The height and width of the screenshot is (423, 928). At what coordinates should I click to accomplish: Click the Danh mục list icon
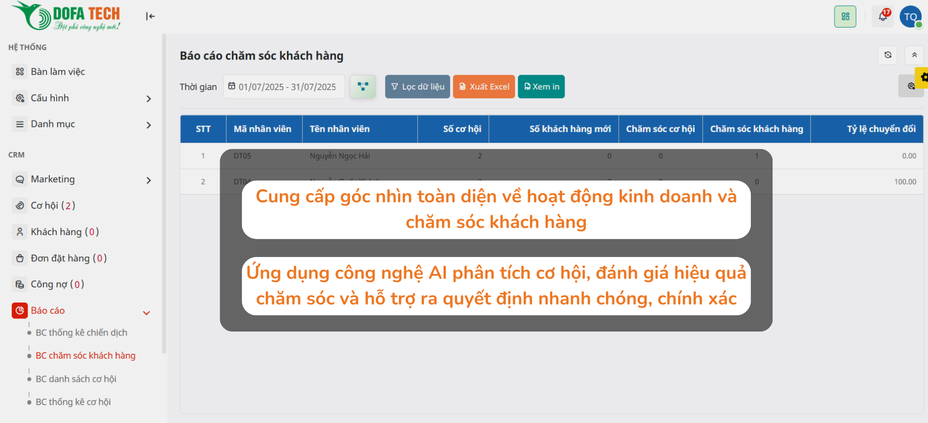coord(20,124)
